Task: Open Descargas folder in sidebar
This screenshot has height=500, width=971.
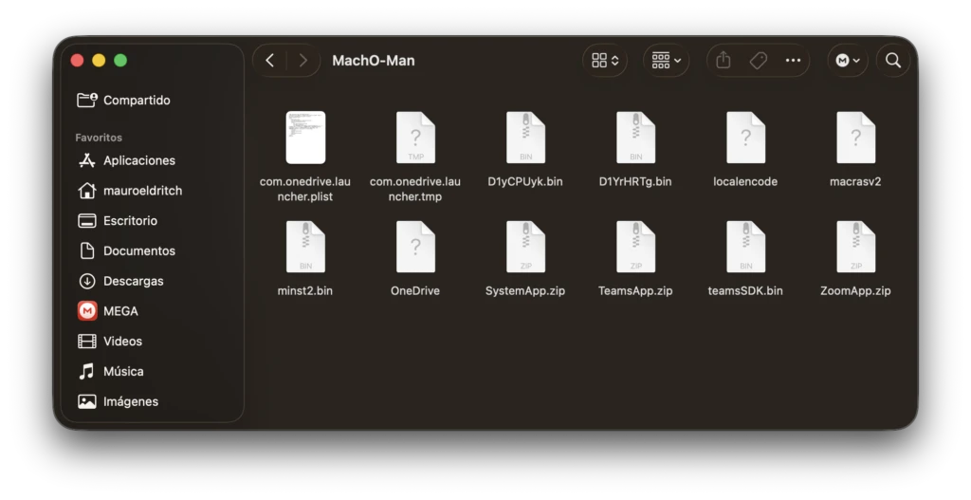Action: point(133,281)
